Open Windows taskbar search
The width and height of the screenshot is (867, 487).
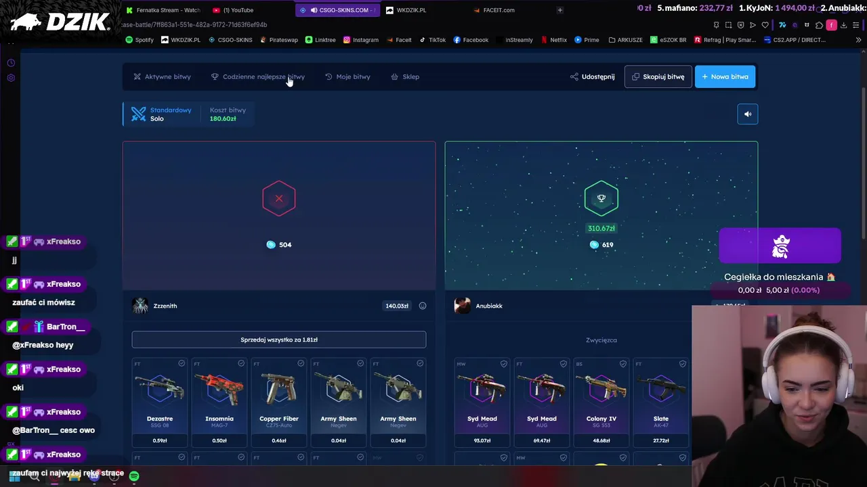tap(35, 477)
